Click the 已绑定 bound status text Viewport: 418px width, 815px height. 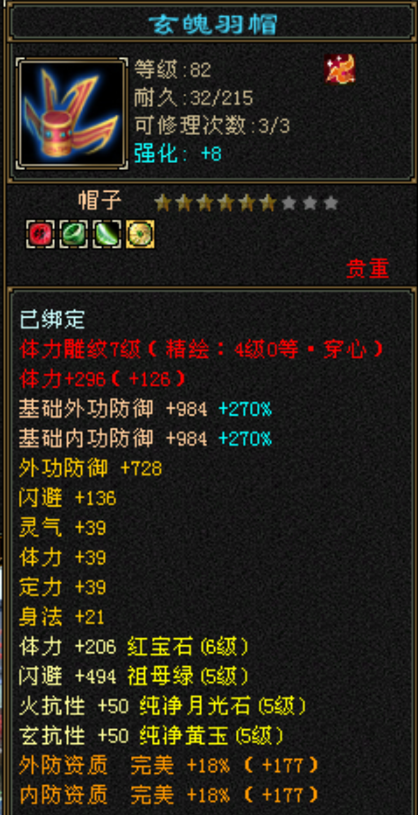click(52, 320)
